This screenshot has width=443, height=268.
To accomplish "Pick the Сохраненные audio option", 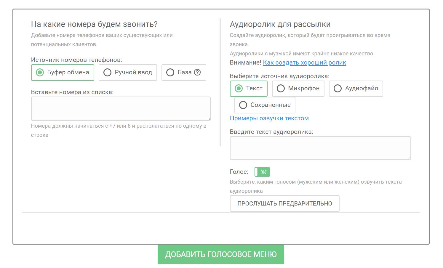I will (265, 105).
